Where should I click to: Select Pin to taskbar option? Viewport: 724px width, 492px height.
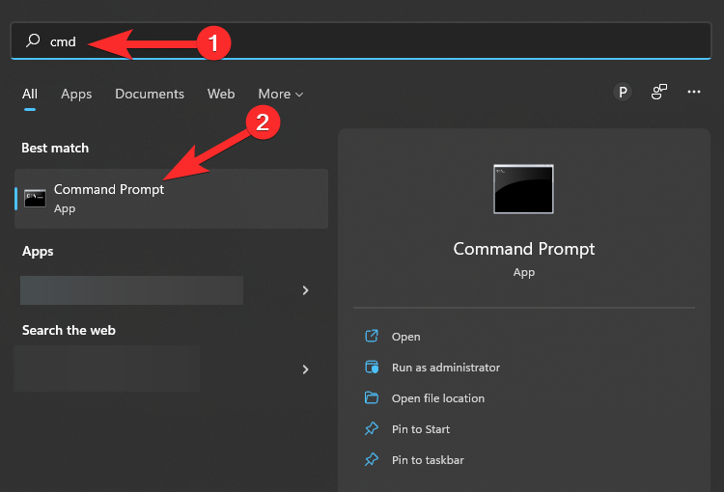428,460
